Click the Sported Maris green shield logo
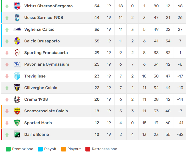Image resolution: width=186 pixels, height=153 pixels. coord(17,123)
